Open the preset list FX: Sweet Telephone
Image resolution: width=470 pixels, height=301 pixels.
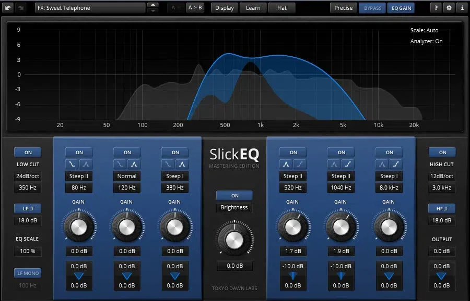pos(90,8)
